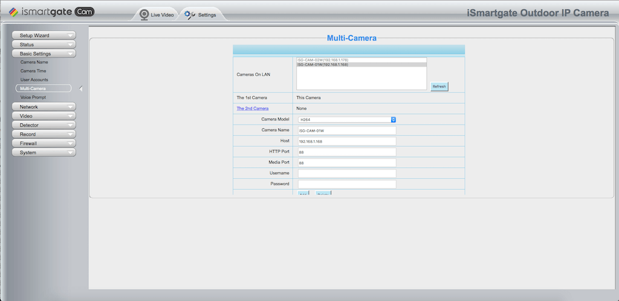Click The 2nd Camera link

[x=253, y=108]
